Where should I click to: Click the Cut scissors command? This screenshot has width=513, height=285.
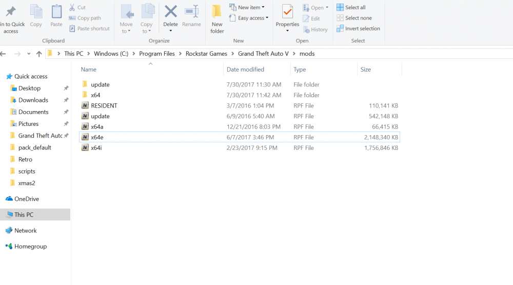point(77,7)
